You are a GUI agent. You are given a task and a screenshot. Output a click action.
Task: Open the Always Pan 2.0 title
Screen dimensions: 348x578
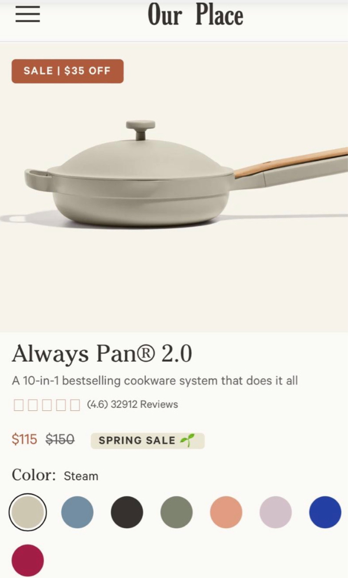coord(102,353)
